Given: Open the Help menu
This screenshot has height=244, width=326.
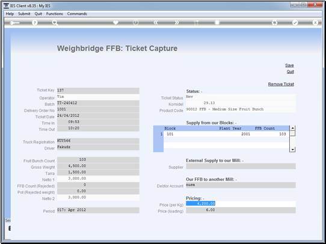Looking at the screenshot, I should 10,14.
